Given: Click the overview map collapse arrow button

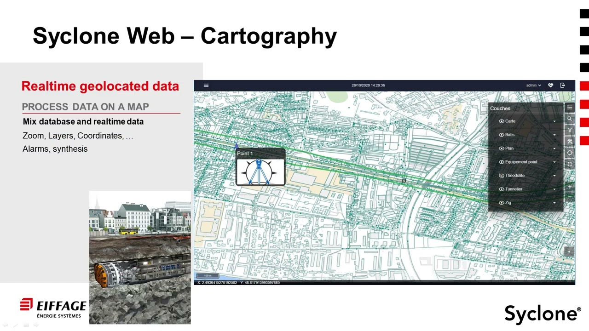Looking at the screenshot, I should 569,251.
